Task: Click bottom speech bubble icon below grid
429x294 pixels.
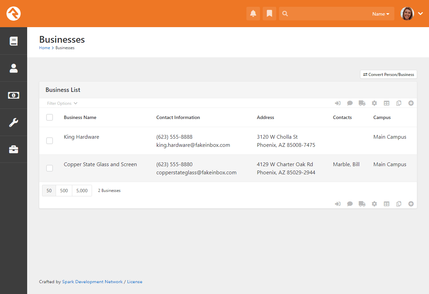Action: pos(350,204)
